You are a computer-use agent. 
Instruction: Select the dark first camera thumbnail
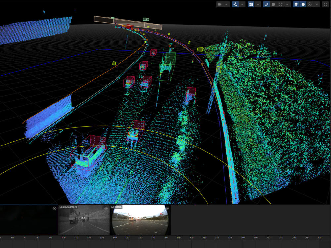click(x=29, y=220)
